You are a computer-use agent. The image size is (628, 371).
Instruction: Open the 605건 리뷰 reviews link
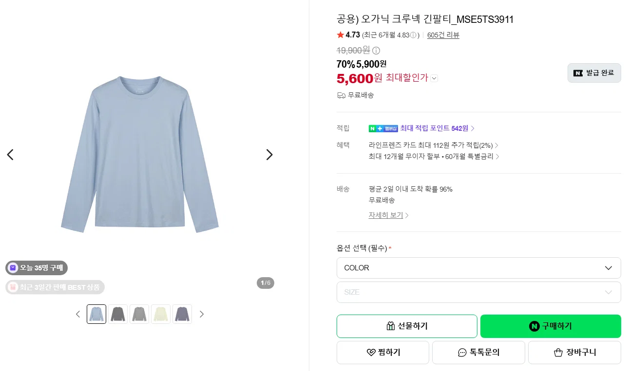[443, 35]
